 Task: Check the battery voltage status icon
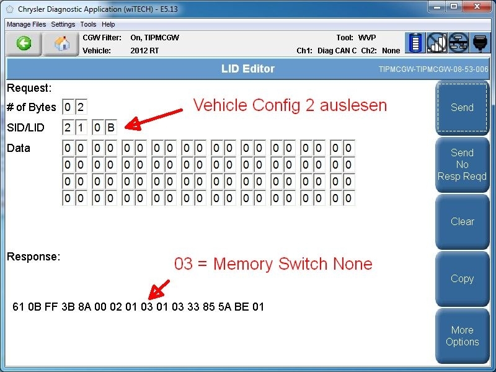[415, 42]
